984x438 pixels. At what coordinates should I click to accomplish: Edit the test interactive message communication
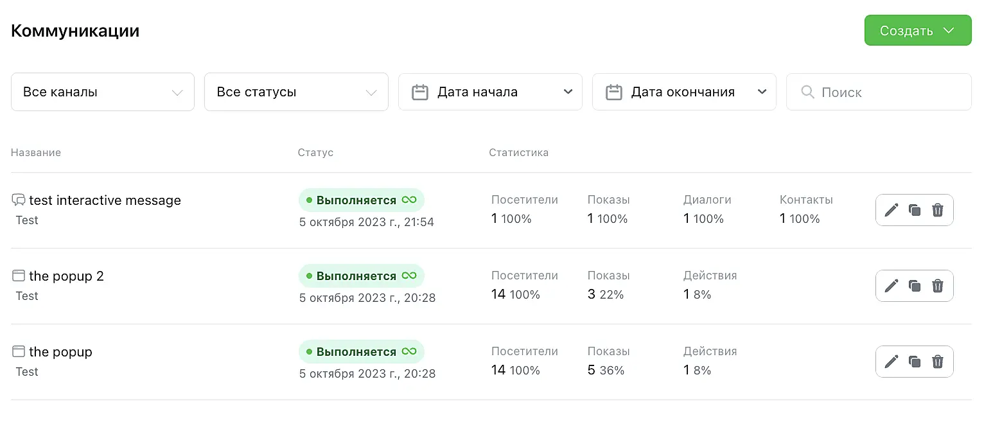[x=891, y=210]
